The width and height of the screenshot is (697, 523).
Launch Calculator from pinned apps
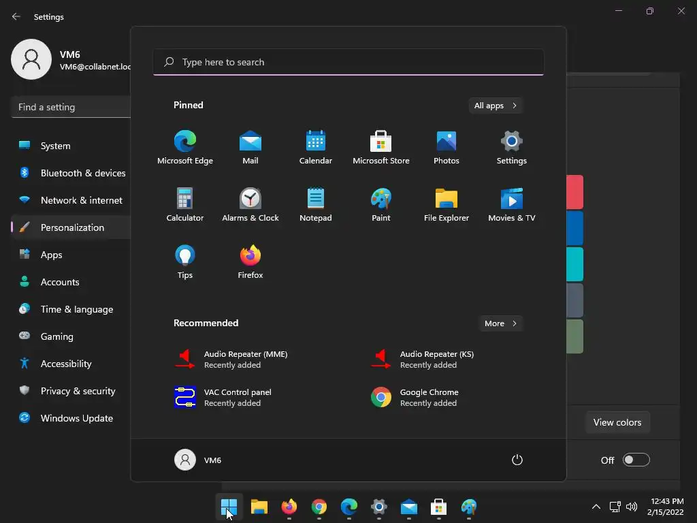tap(185, 204)
